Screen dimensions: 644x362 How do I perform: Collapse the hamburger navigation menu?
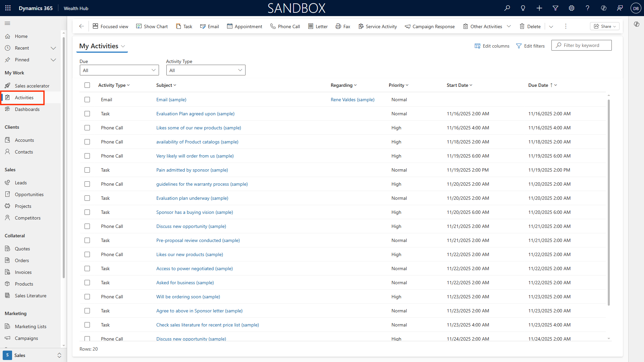[7, 23]
